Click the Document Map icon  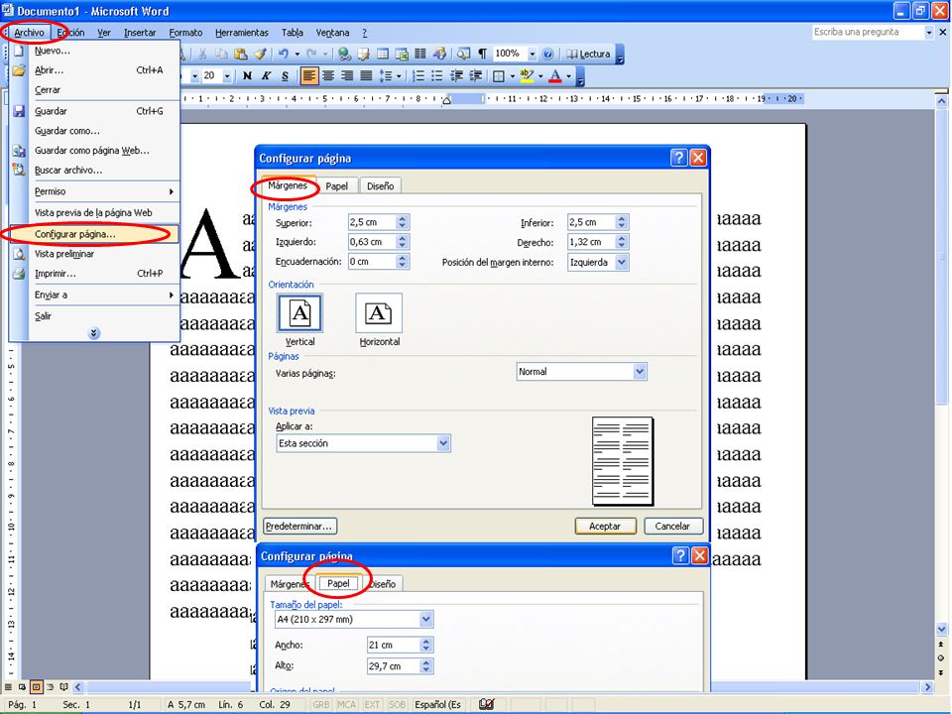tap(463, 54)
